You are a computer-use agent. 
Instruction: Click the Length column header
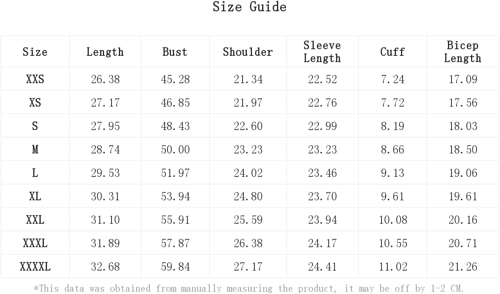click(x=105, y=52)
